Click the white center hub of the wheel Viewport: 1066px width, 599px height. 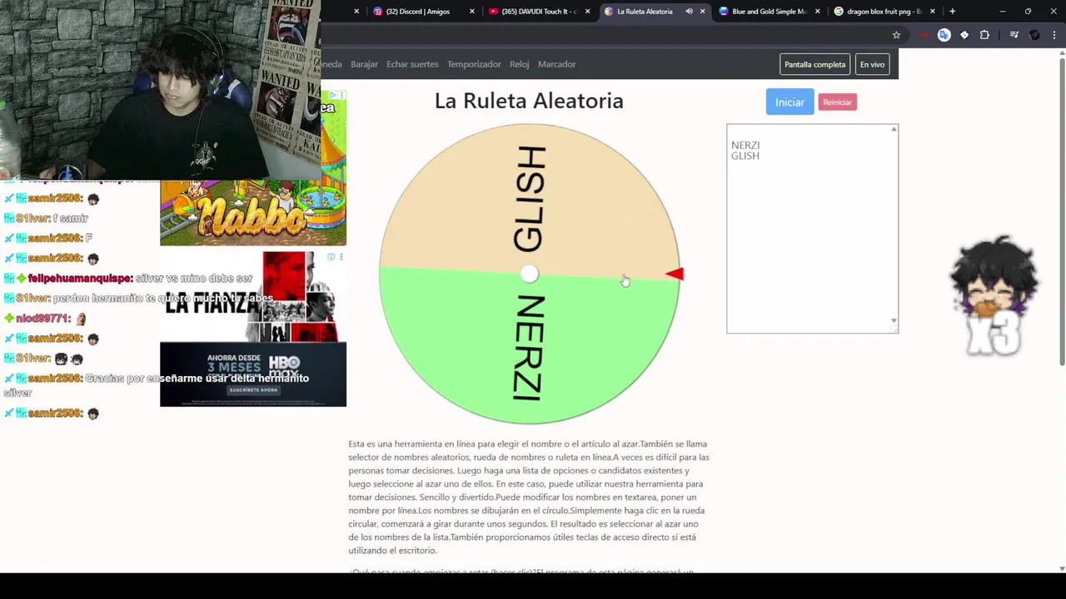coord(529,274)
